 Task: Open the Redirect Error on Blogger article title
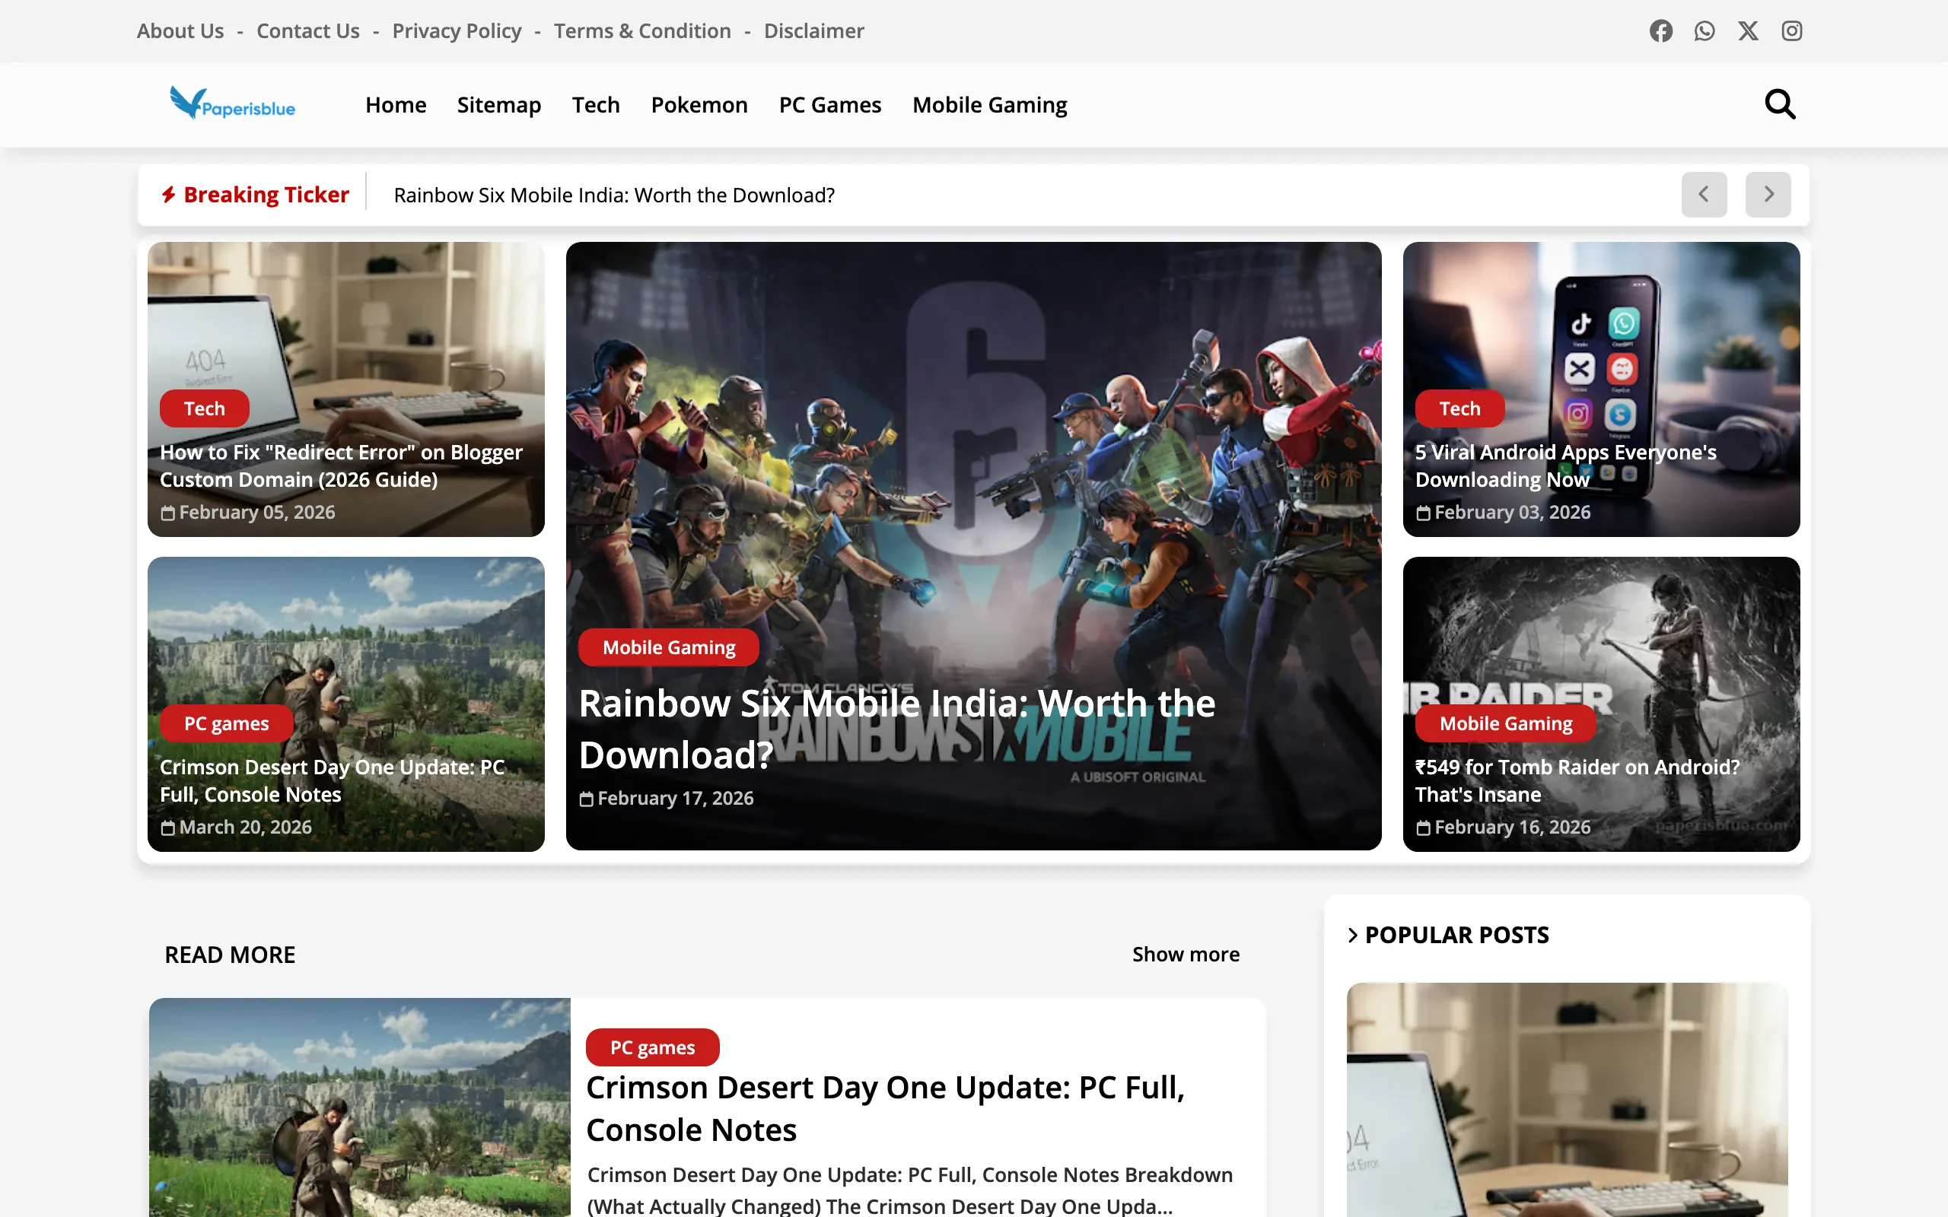(342, 466)
